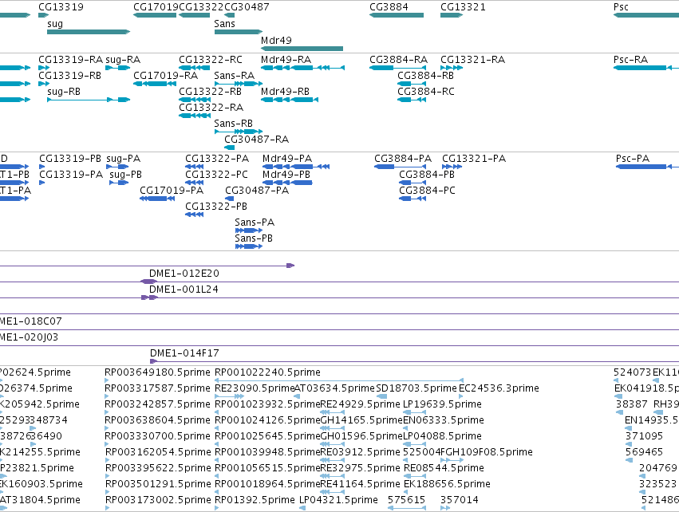Click the CG13322-RC transcript label

(x=211, y=59)
